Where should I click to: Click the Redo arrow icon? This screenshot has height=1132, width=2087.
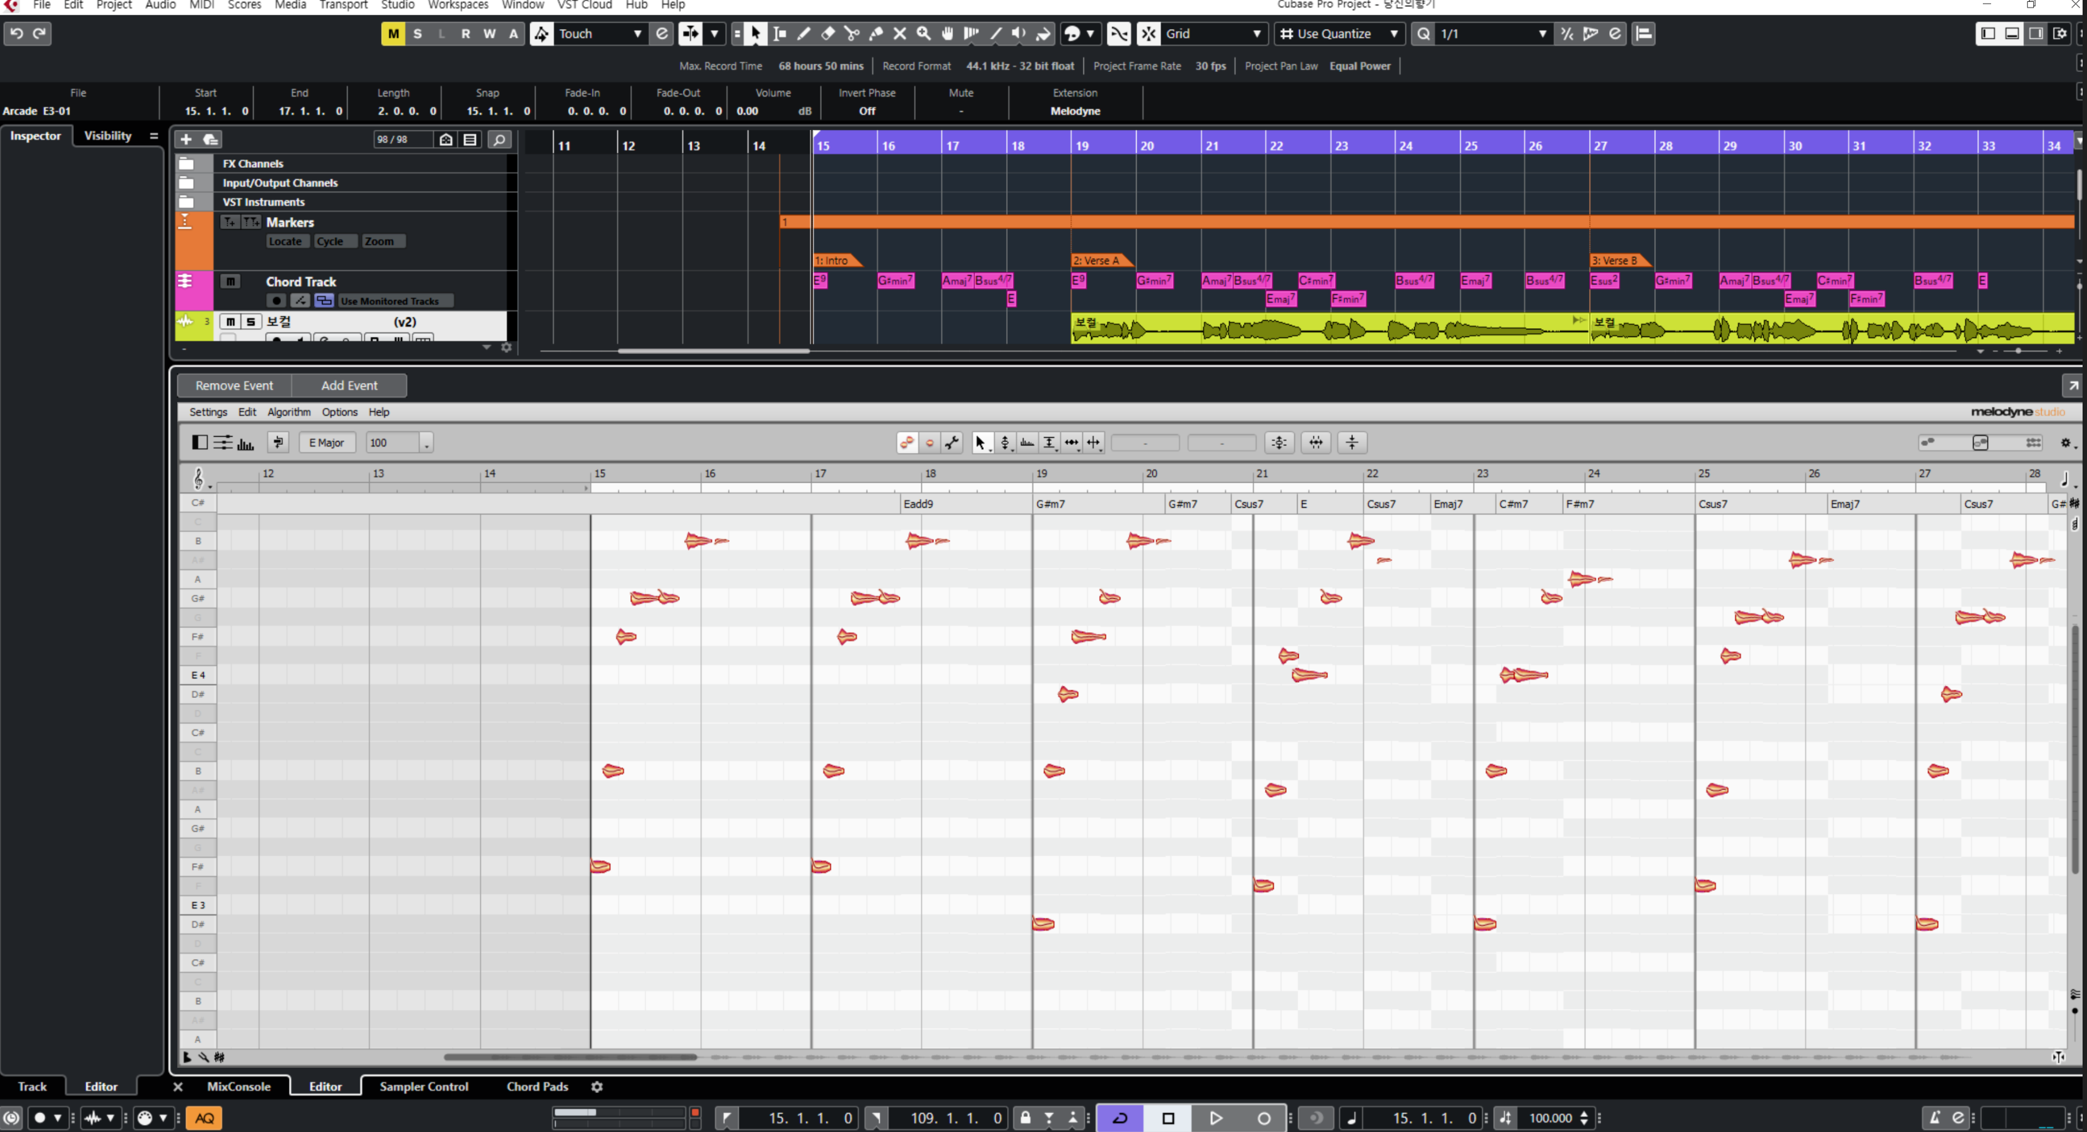39,33
